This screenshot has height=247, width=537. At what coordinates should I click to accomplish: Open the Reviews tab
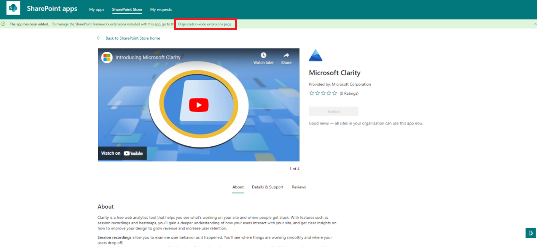pos(299,187)
